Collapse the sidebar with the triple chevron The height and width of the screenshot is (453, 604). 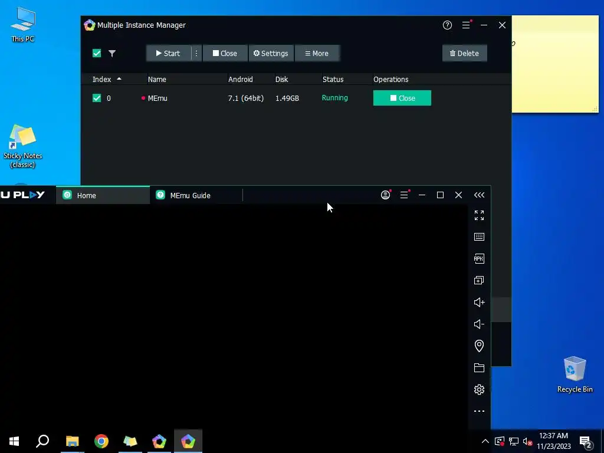(x=479, y=195)
